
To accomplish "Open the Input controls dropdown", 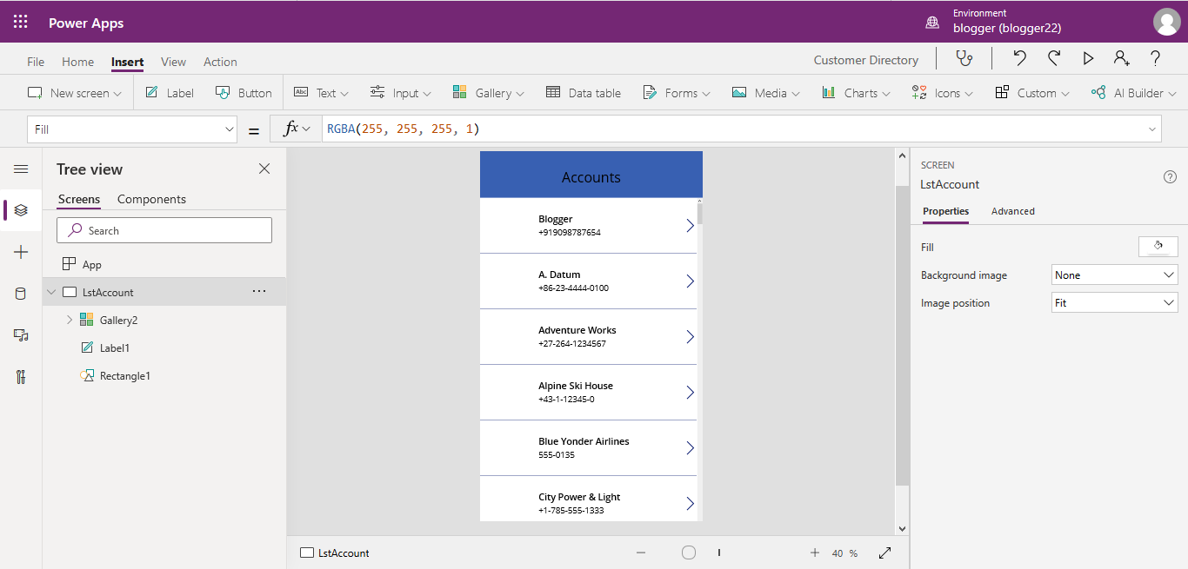I will pos(401,93).
